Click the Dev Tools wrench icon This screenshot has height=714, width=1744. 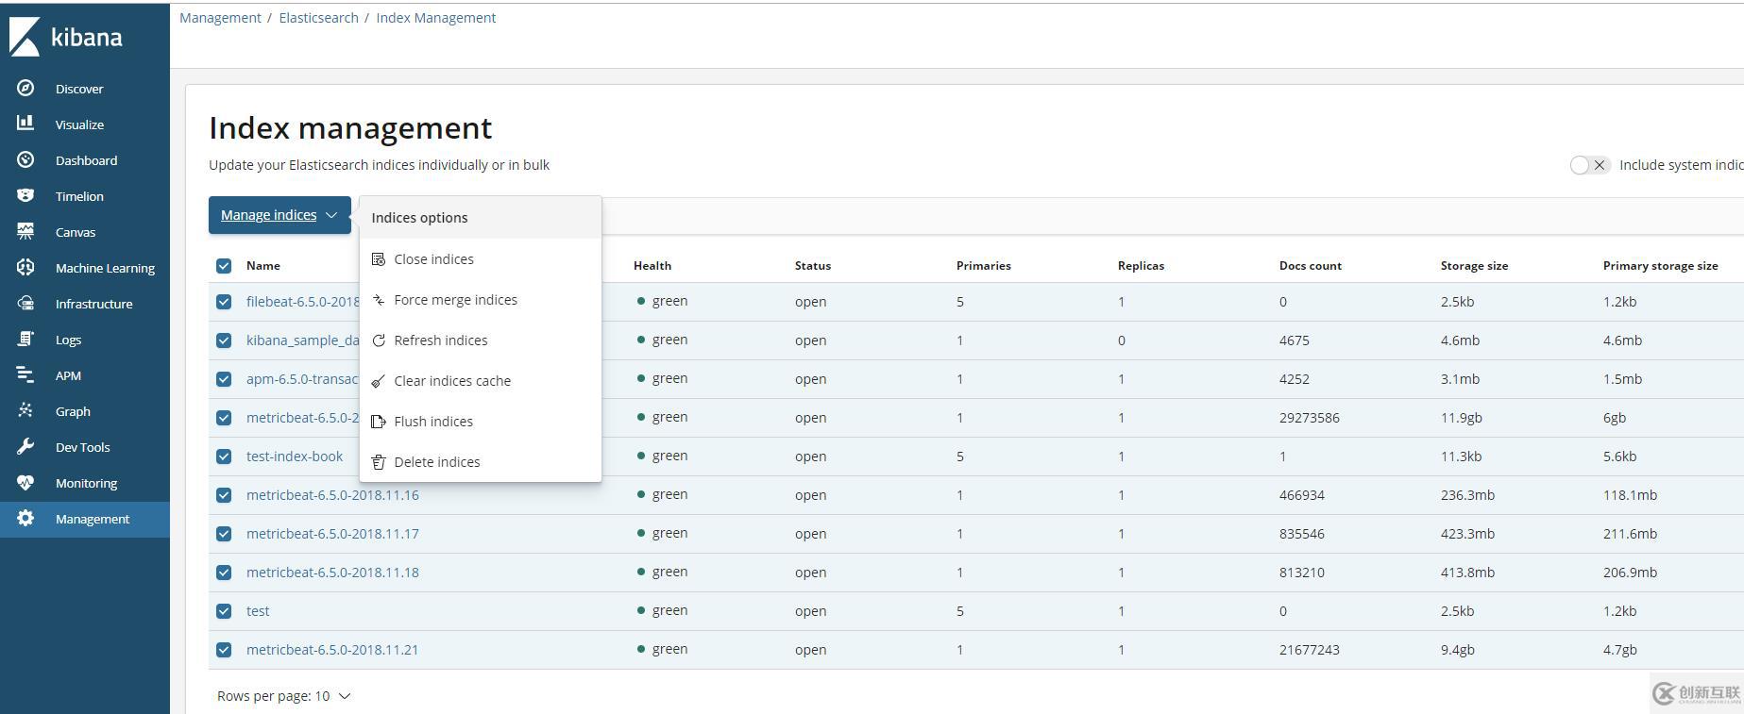point(25,446)
